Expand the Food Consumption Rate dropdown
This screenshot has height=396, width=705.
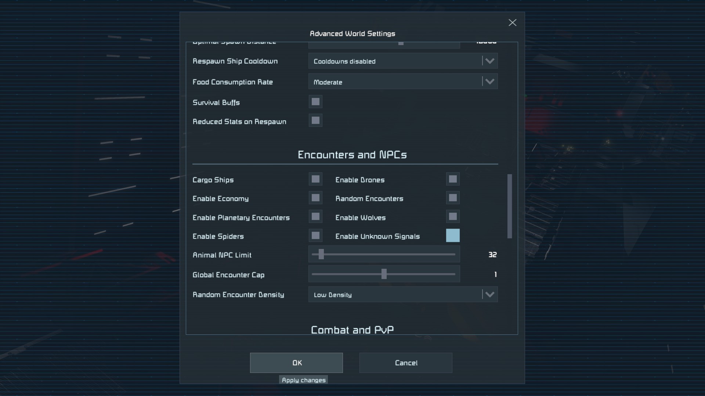[x=403, y=82]
